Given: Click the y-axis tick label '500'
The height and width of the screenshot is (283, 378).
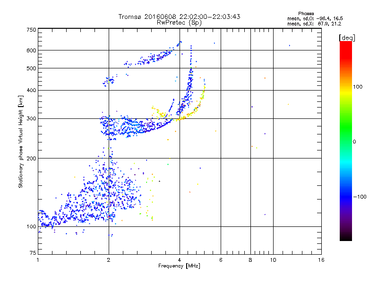Looking at the screenshot, I should (31, 68).
